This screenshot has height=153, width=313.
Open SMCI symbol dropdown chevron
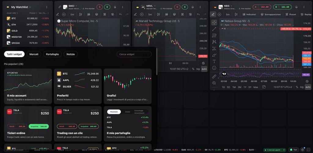point(76,6)
